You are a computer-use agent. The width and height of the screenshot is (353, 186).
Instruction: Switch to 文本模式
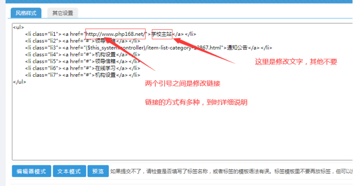pyautogui.click(x=69, y=171)
